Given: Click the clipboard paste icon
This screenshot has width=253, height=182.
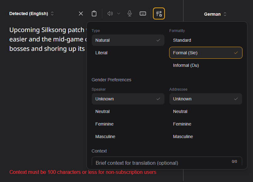Looking at the screenshot, I should click(94, 13).
